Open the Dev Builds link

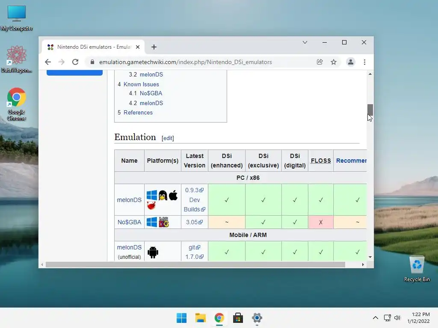[x=195, y=205]
